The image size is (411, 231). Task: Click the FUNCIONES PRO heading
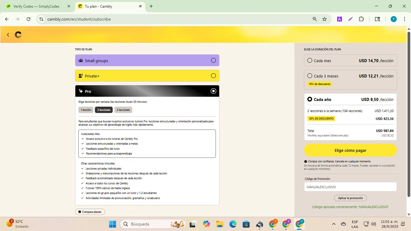(x=90, y=134)
